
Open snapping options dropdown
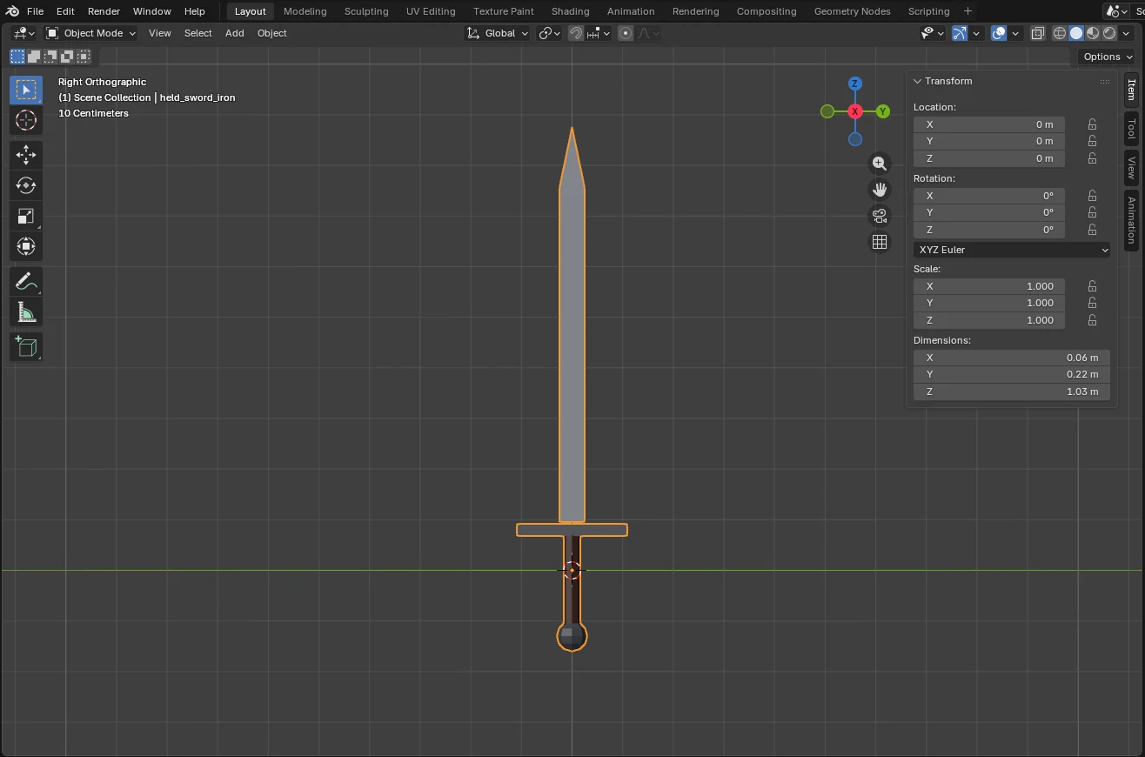pyautogui.click(x=599, y=33)
